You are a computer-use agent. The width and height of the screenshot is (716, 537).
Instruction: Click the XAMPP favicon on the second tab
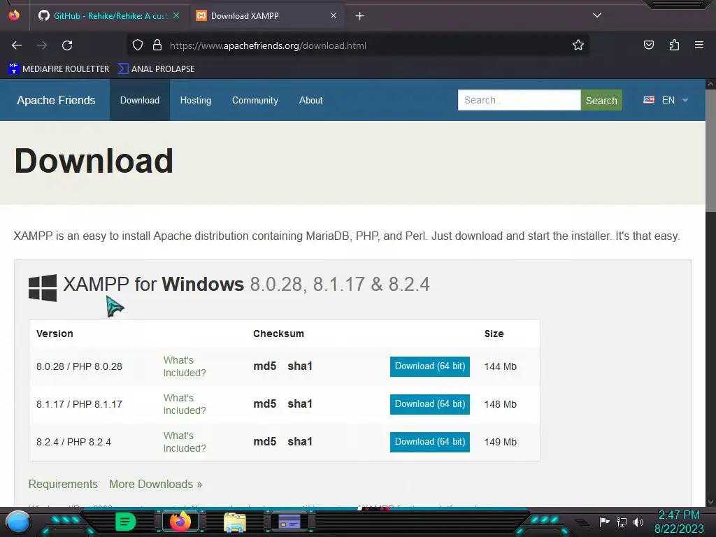(201, 15)
